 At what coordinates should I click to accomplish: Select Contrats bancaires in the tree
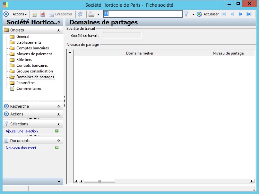(x=32, y=65)
